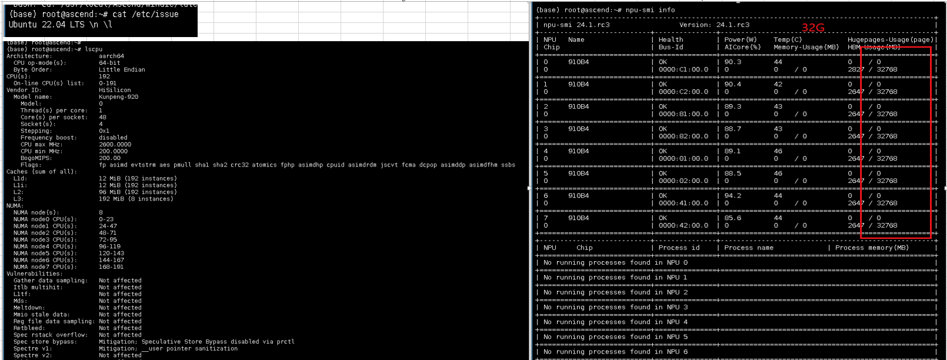Viewport: 947px width, 360px height.
Task: Click the '0x1' stepping value
Action: point(104,131)
